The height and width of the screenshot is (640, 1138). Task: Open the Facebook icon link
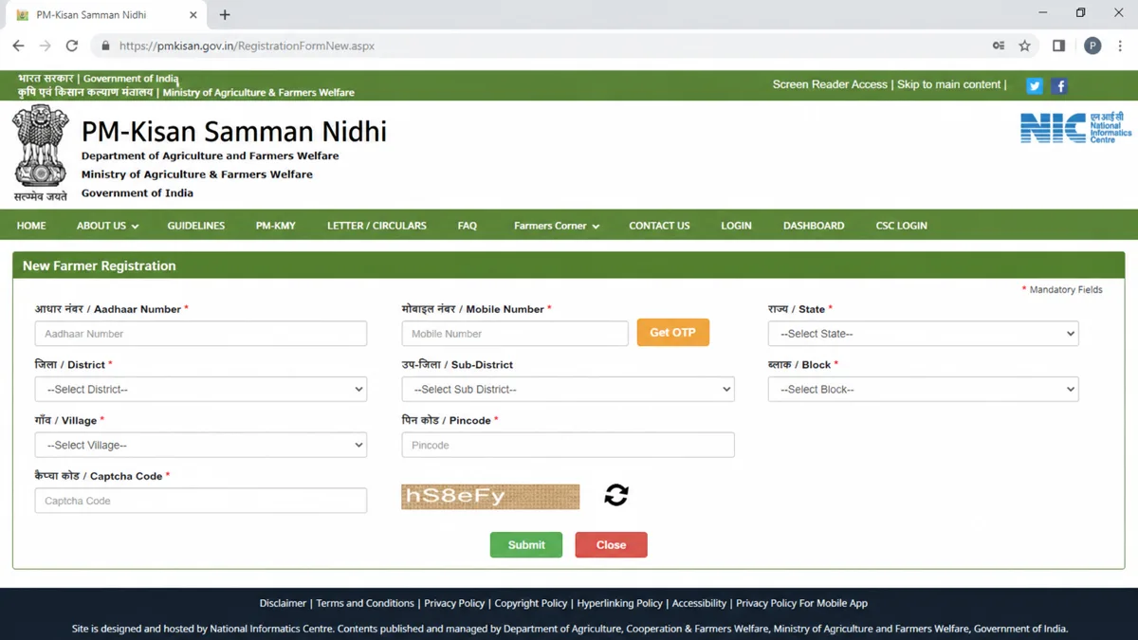pyautogui.click(x=1059, y=85)
